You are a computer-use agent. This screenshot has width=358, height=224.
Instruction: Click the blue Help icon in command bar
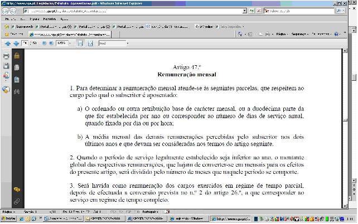pos(336,34)
